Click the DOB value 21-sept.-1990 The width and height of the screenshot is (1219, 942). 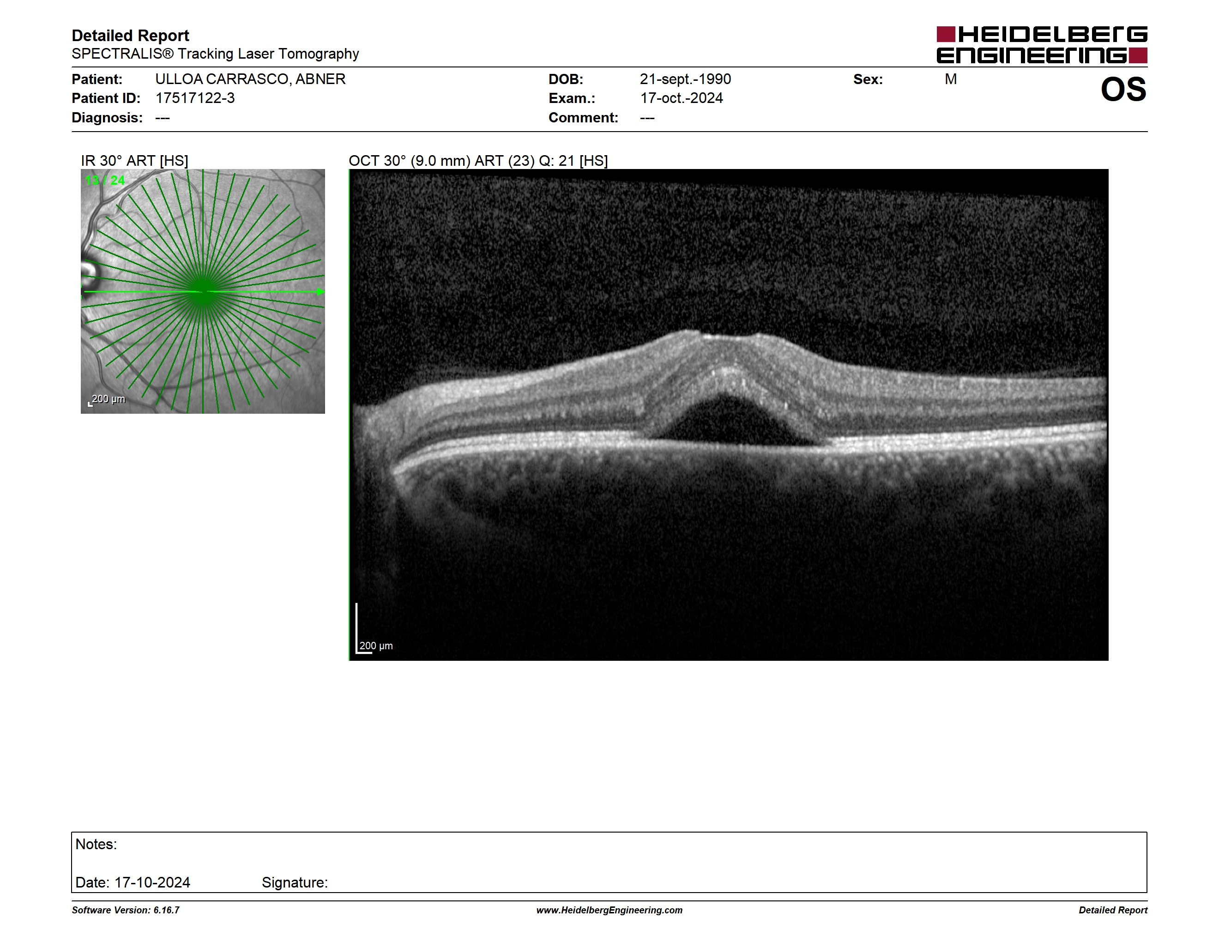pos(685,79)
